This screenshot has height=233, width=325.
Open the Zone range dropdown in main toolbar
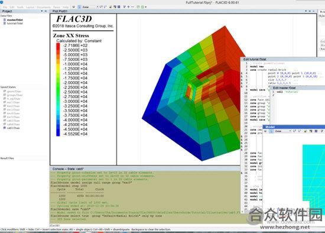click(x=90, y=7)
